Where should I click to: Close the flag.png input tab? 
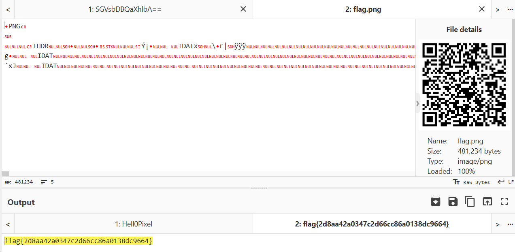[481, 9]
